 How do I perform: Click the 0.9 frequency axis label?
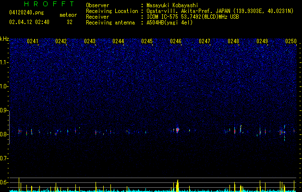[4, 110]
